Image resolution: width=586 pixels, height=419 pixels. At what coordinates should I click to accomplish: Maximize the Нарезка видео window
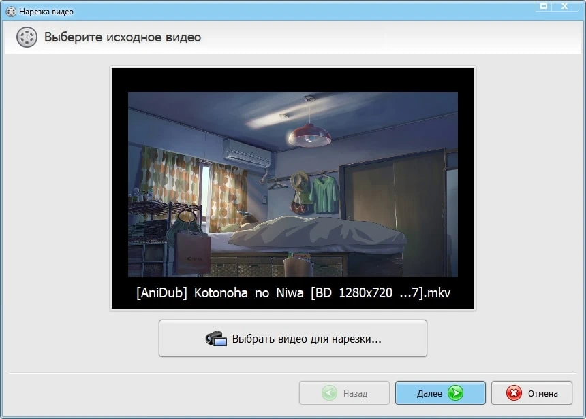[x=543, y=5]
